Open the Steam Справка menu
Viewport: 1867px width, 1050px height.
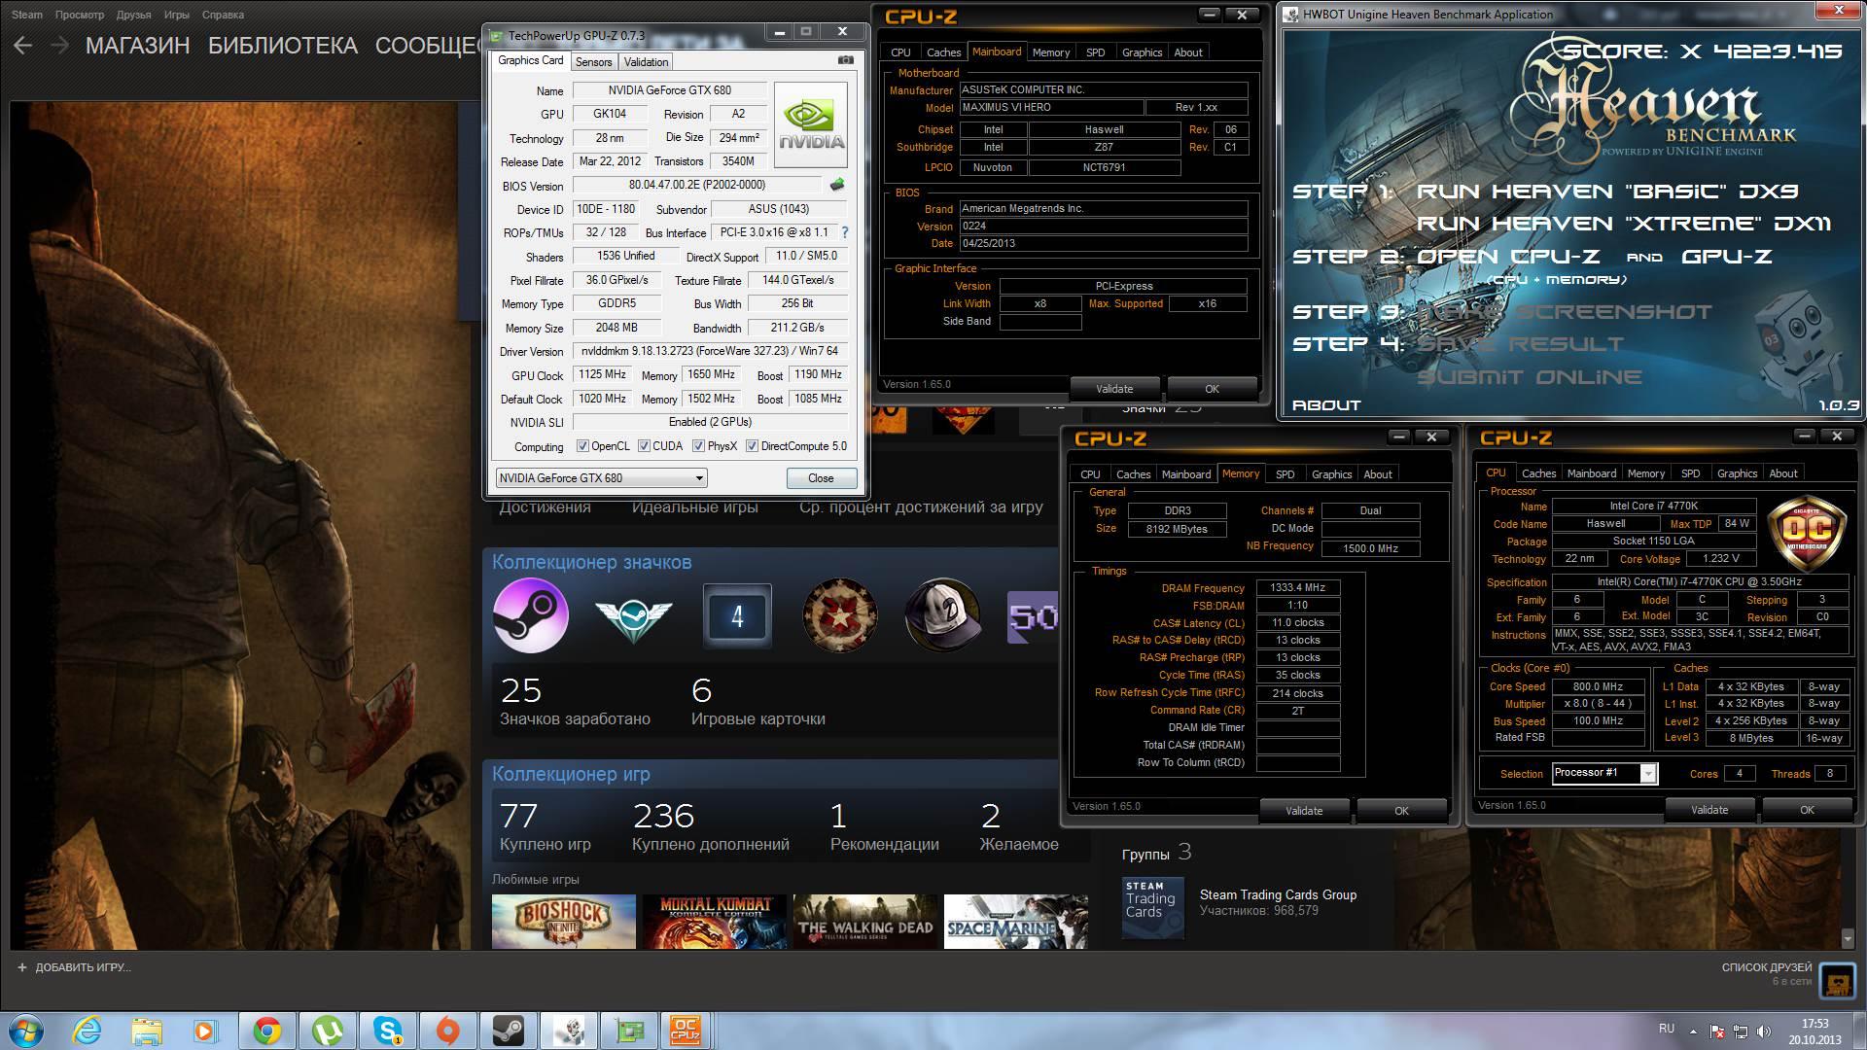pyautogui.click(x=223, y=15)
